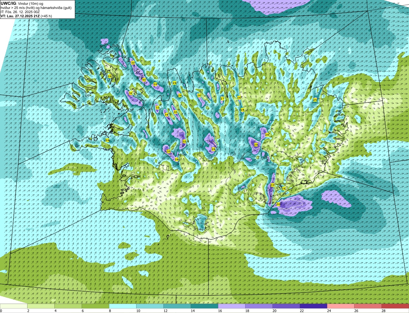This screenshot has width=409, height=313.
Task: Click the yellow gust label '29'
Action: [x=256, y=145]
